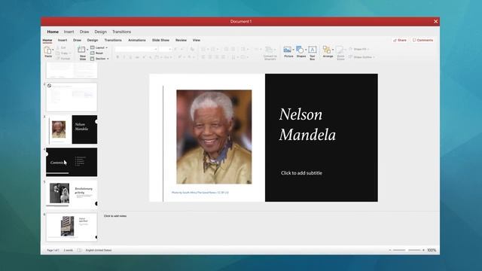Viewport: 482px width, 271px height.
Task: Toggle Italic formatting
Action: pos(124,57)
